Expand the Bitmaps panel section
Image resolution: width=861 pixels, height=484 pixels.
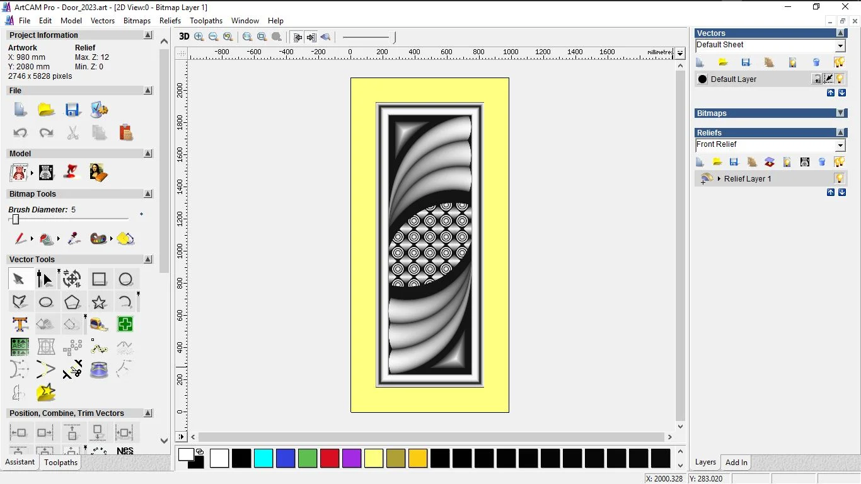pos(841,113)
